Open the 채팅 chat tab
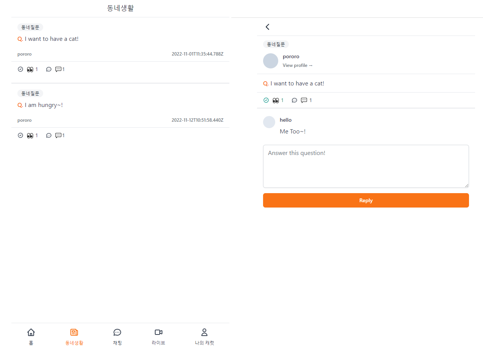Viewport: 483px width, 350px height. [x=117, y=337]
